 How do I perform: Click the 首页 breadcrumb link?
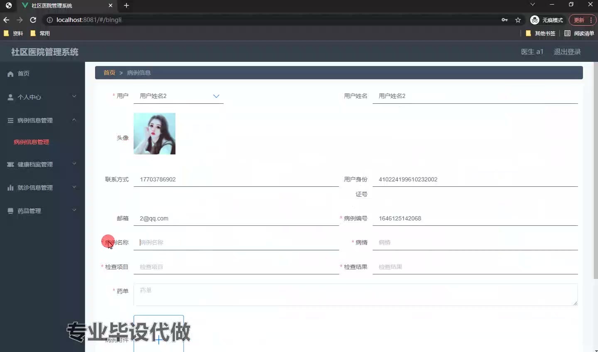point(109,73)
